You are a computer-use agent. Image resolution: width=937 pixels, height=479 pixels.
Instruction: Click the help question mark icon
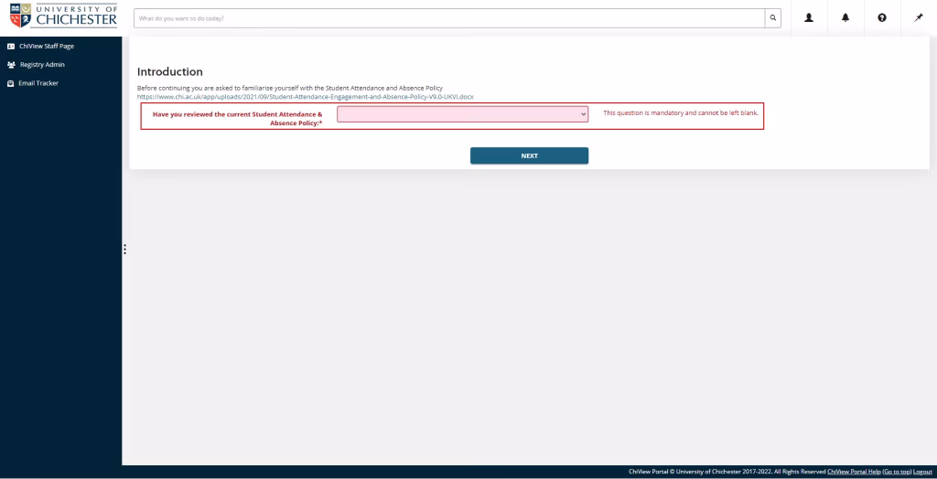(882, 18)
